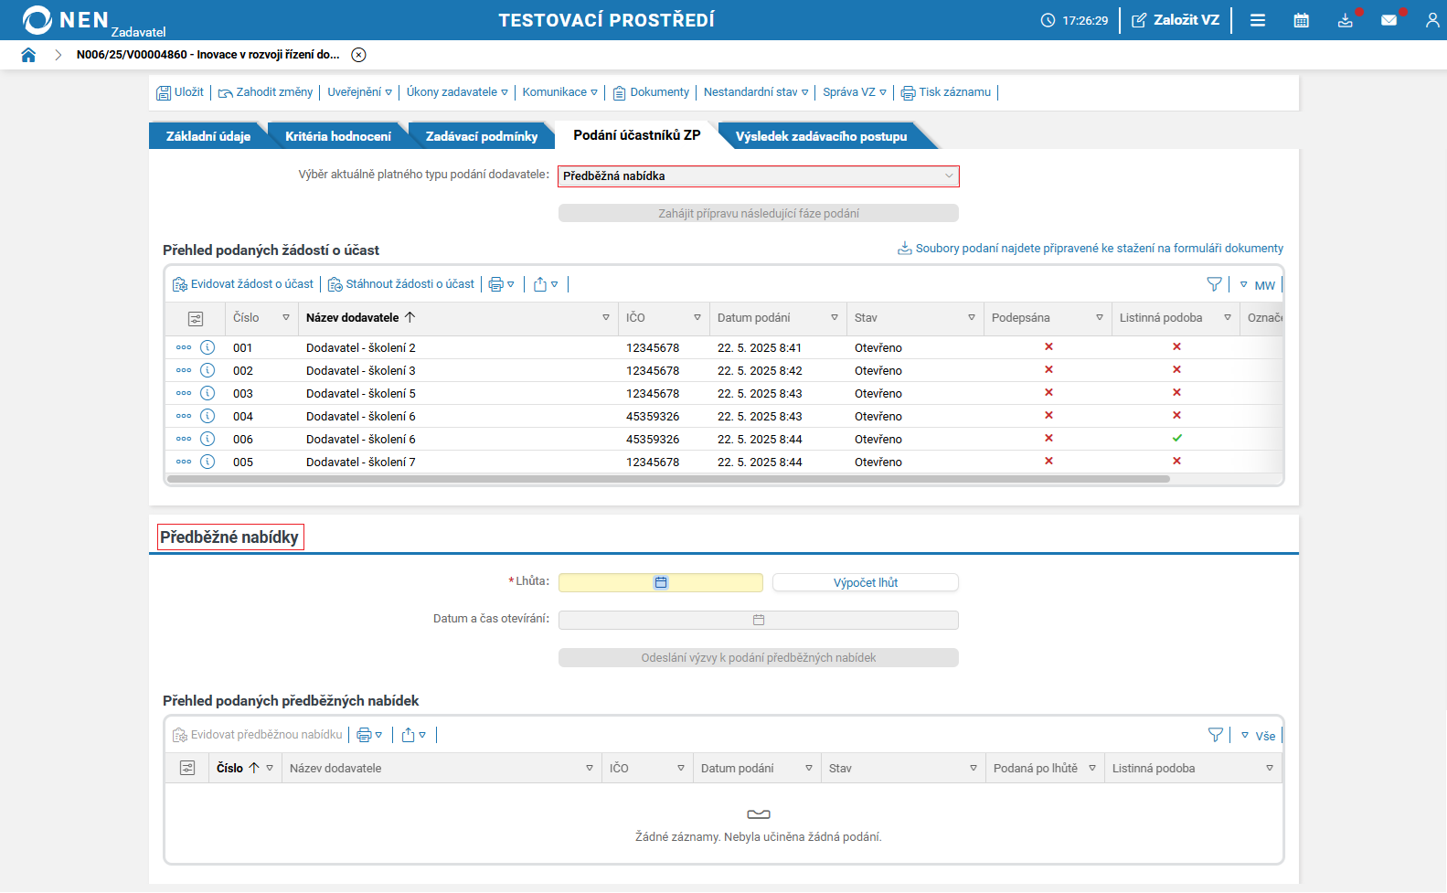Open column settings of the žádostí table
Screen dimensions: 1447x893
tap(196, 318)
